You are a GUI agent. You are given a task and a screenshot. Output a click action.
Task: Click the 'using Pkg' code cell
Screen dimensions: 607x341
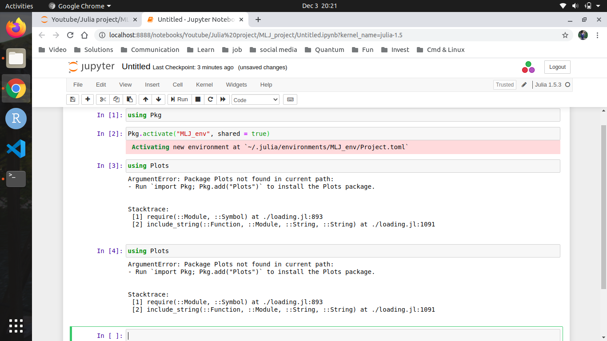coord(343,115)
